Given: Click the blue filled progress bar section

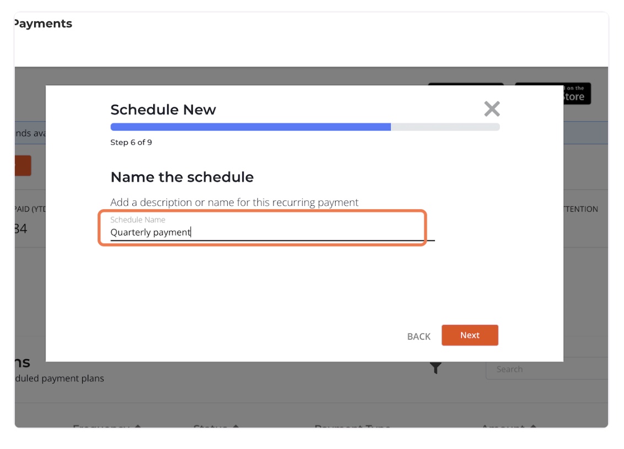Looking at the screenshot, I should (x=250, y=127).
